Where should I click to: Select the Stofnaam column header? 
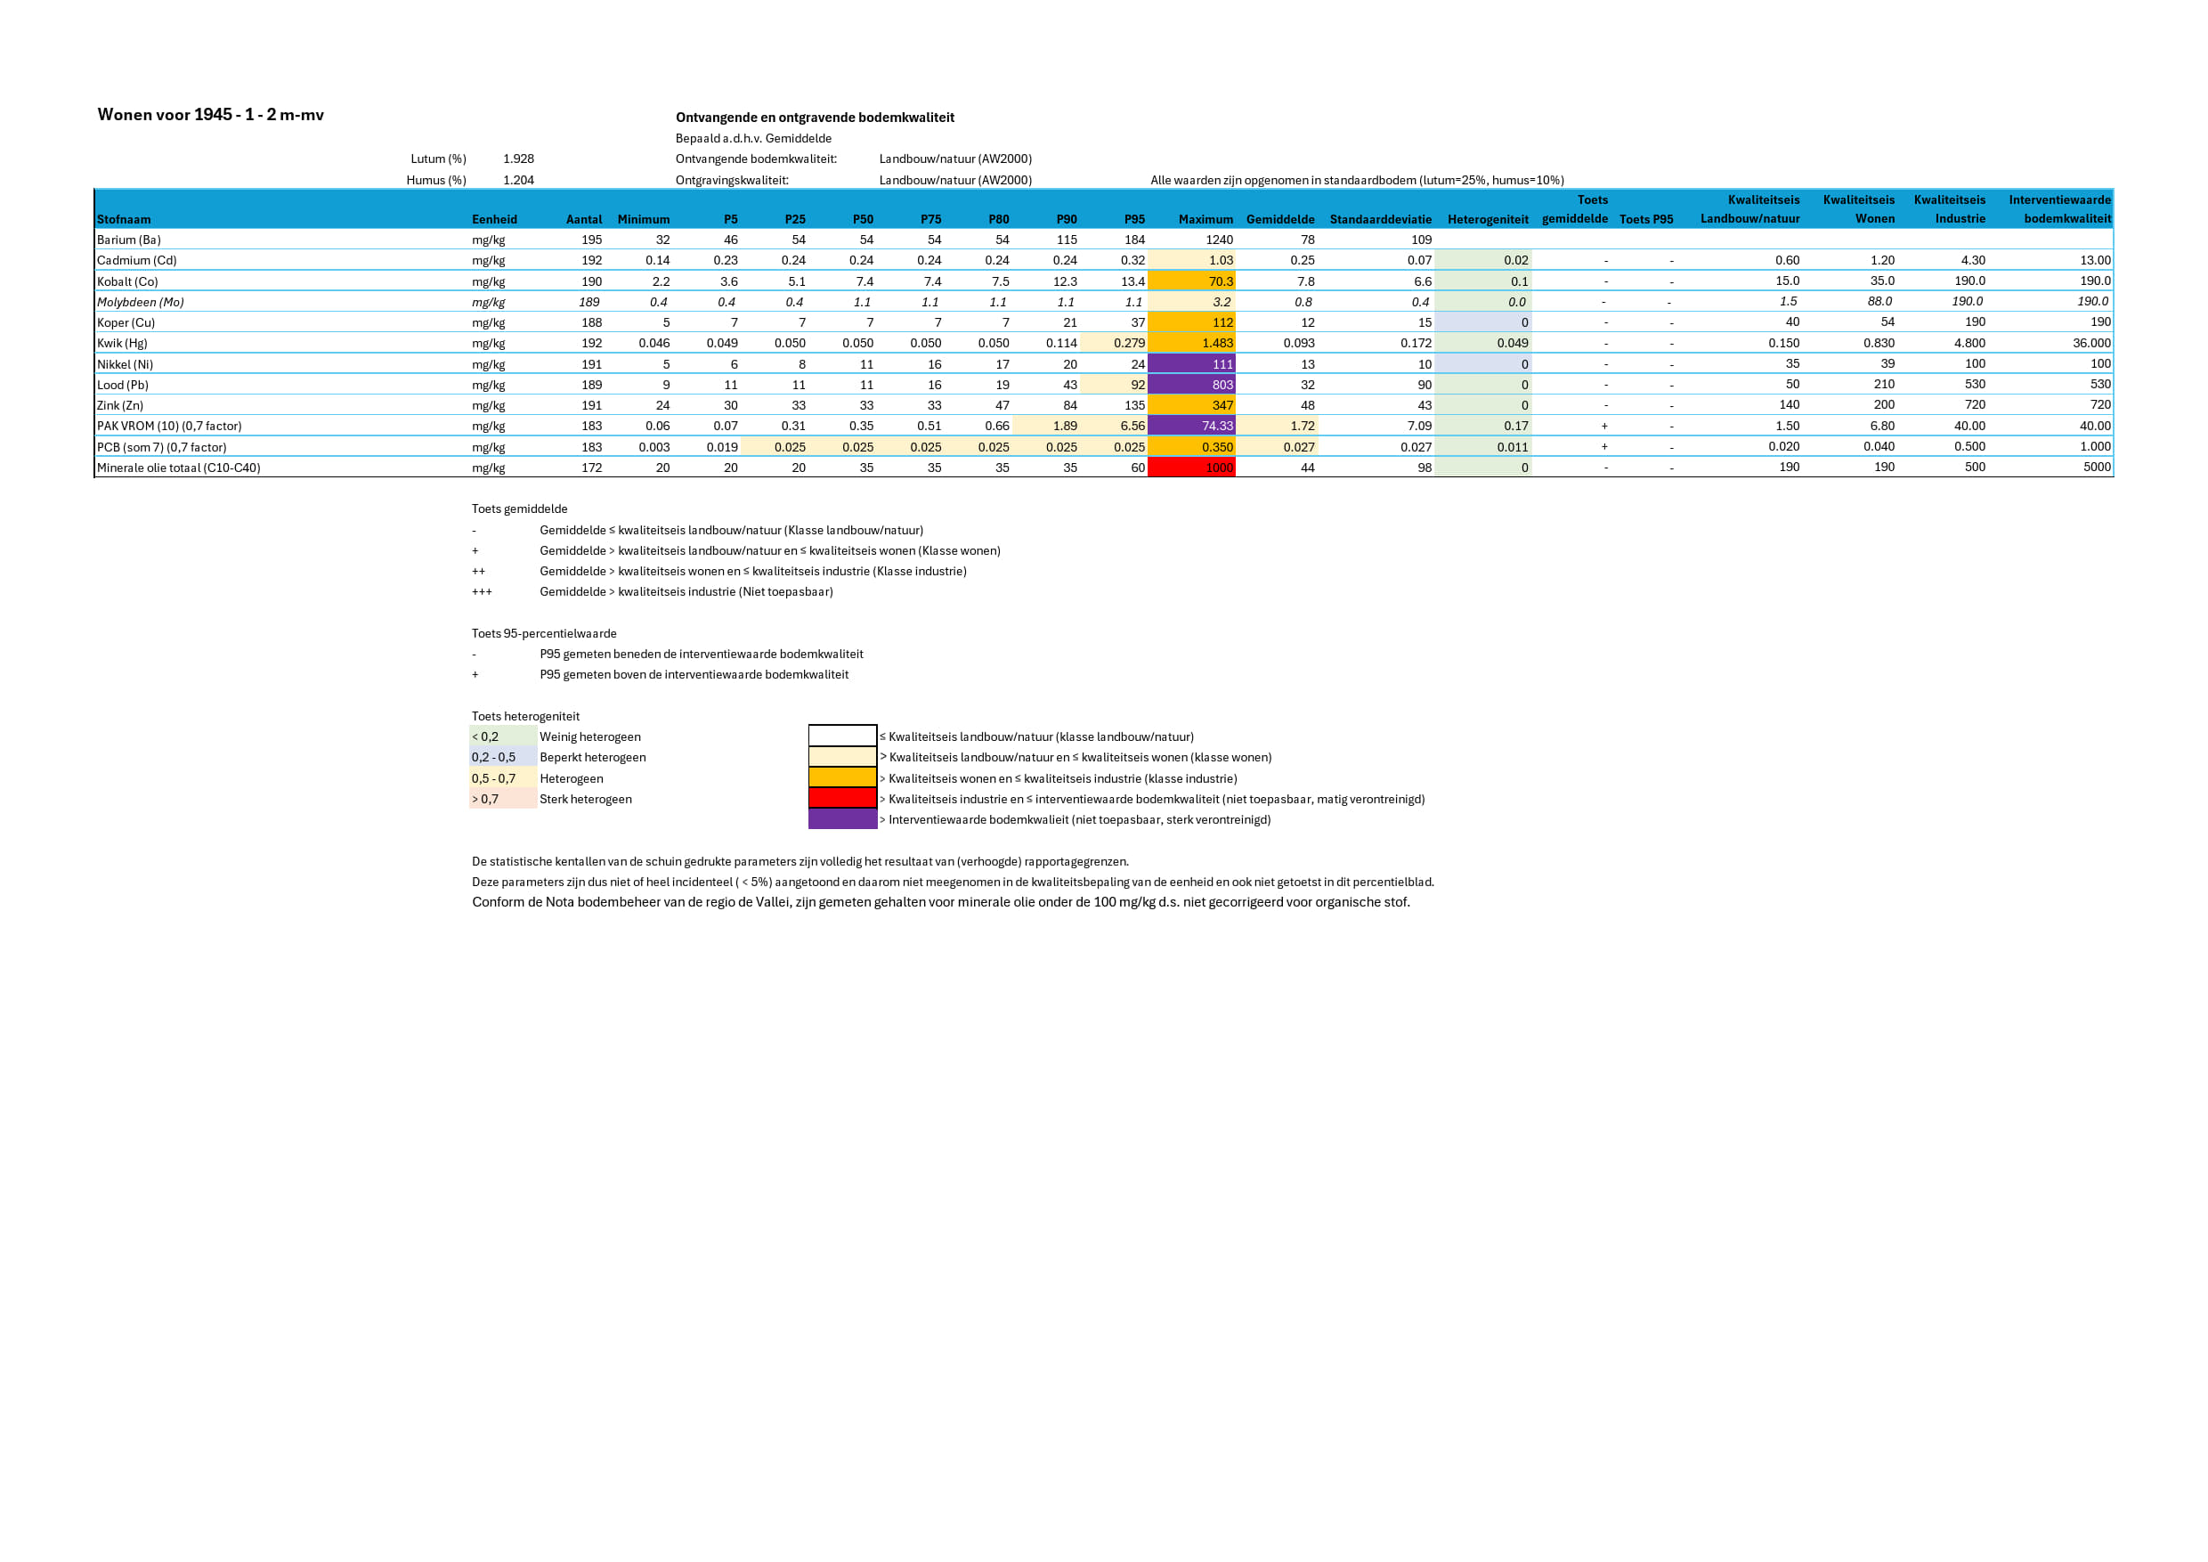click(124, 219)
